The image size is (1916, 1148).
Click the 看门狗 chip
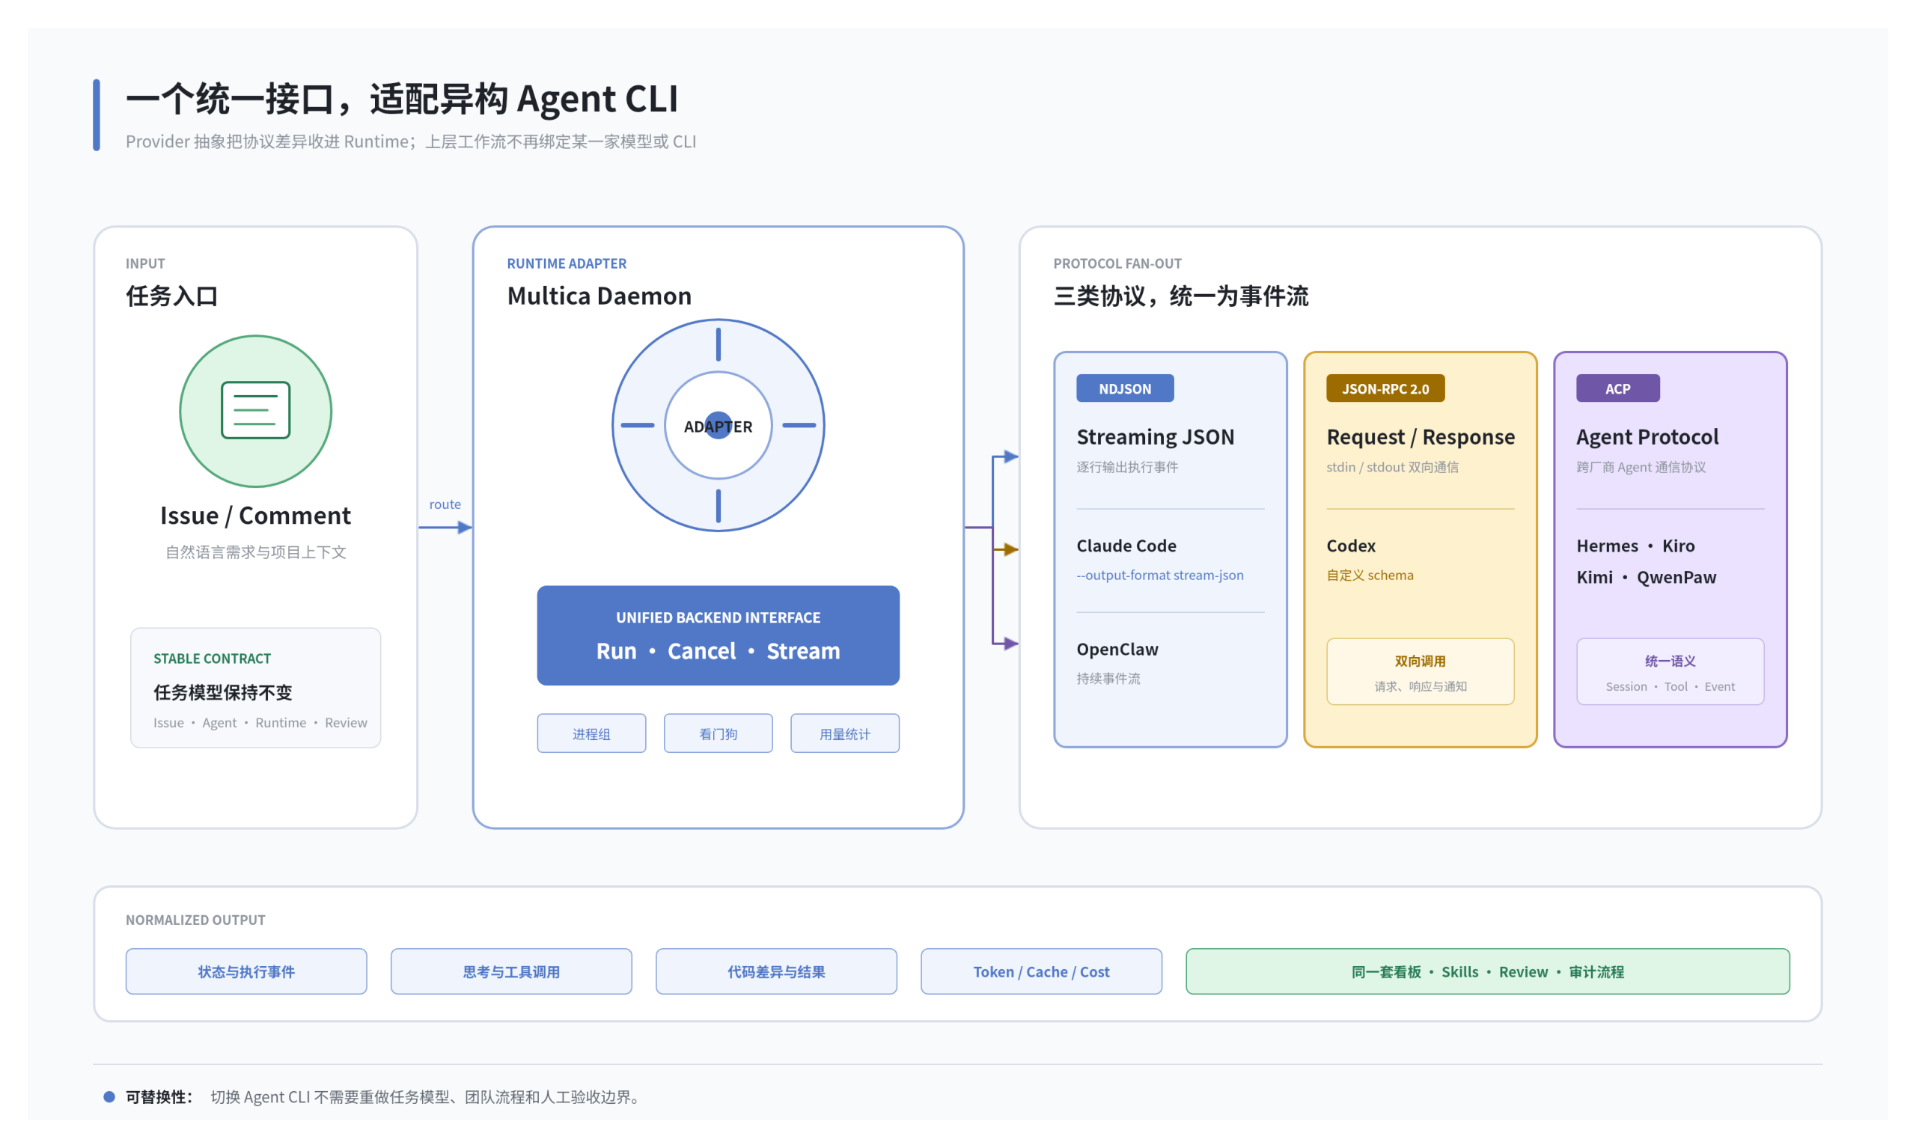718,733
